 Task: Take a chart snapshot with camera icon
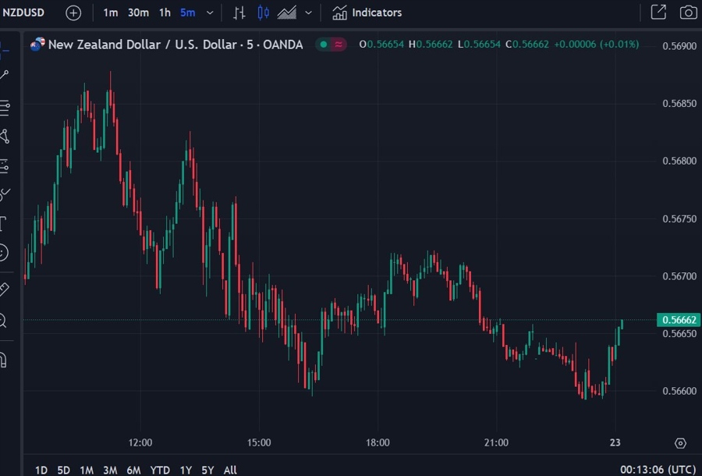click(688, 12)
